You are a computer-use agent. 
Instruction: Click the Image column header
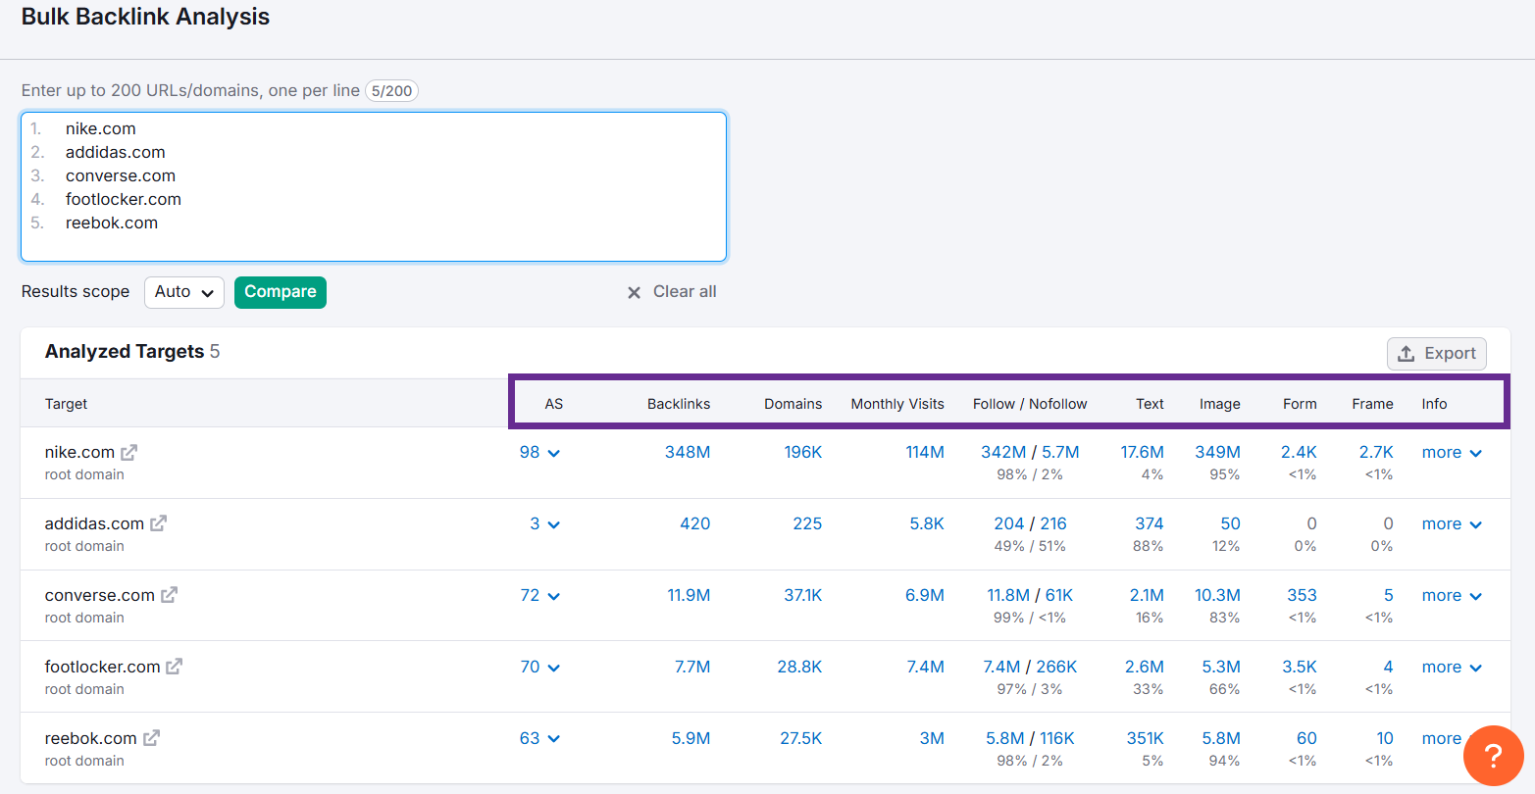click(1220, 404)
